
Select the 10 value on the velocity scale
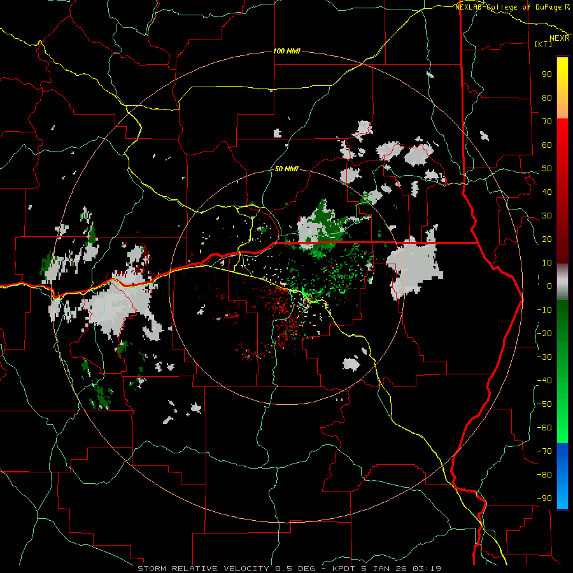point(547,263)
